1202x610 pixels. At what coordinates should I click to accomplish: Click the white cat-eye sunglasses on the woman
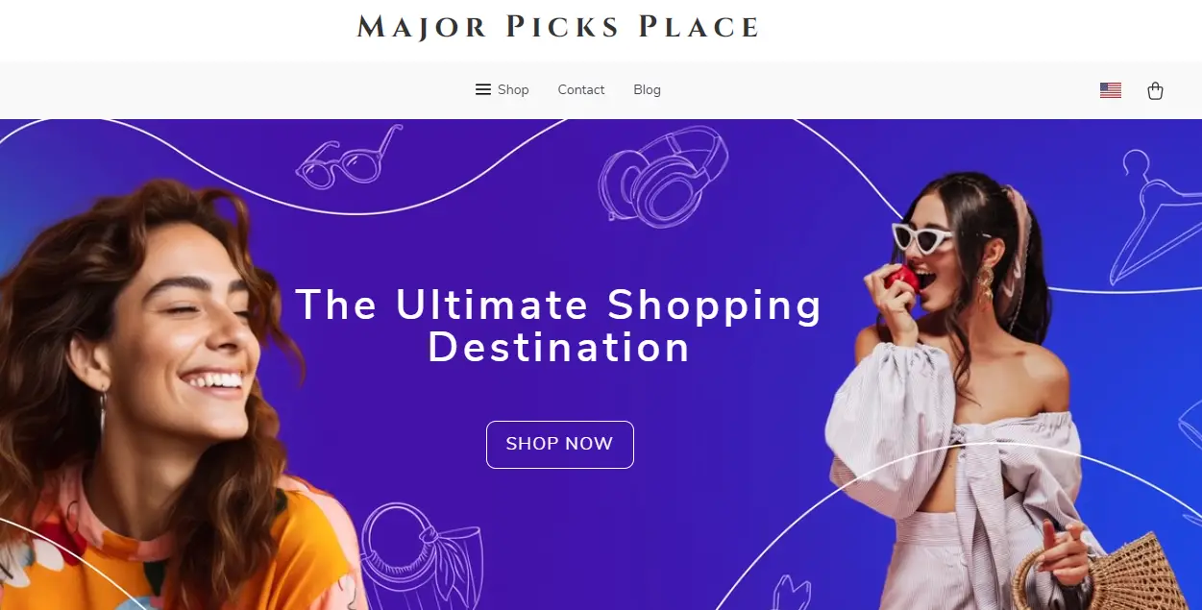click(x=924, y=237)
